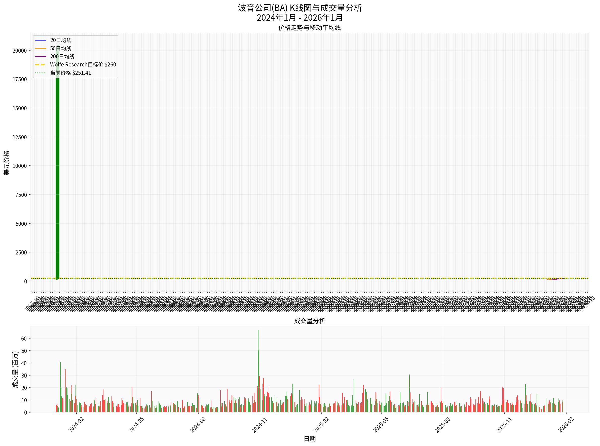Click the 20000 price axis tick label
This screenshot has width=600, height=446.
(20, 51)
